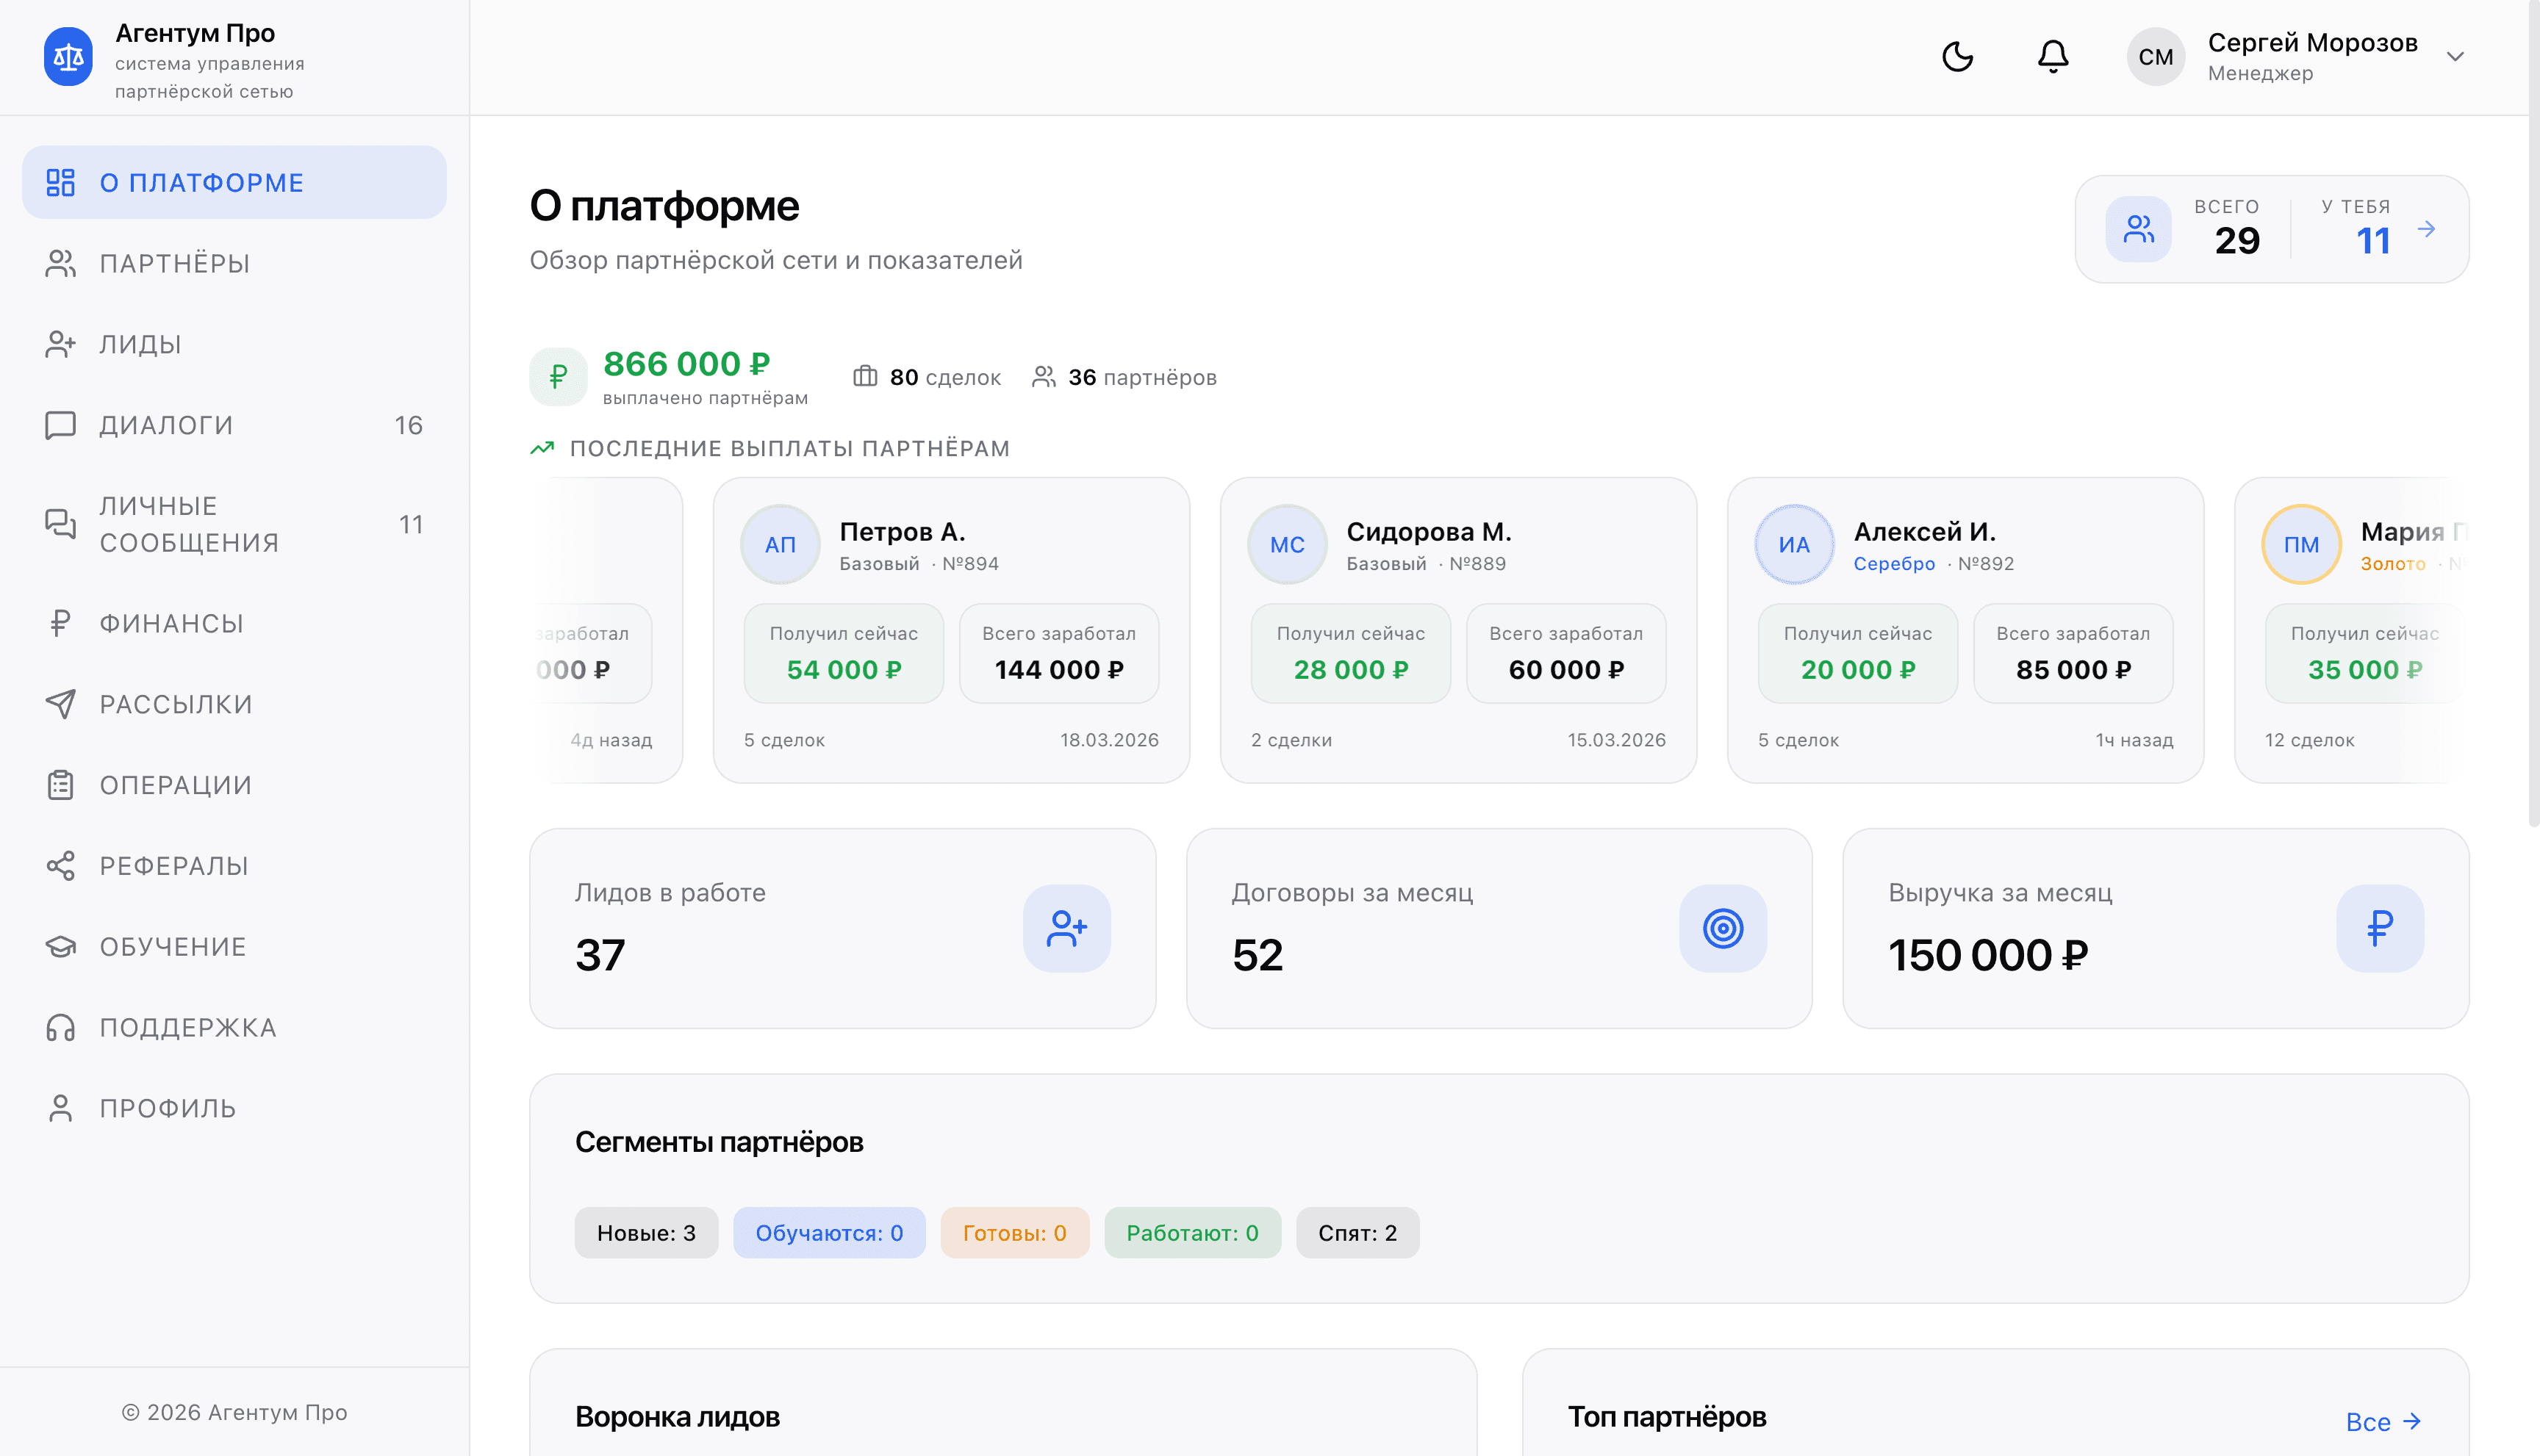Select the Работают: 0 segment chip
This screenshot has width=2540, height=1456.
click(x=1193, y=1233)
